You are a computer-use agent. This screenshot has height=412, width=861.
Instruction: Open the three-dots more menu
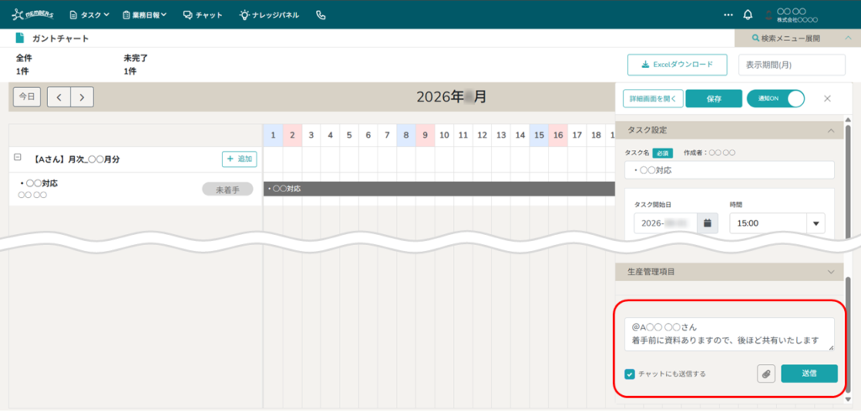728,15
